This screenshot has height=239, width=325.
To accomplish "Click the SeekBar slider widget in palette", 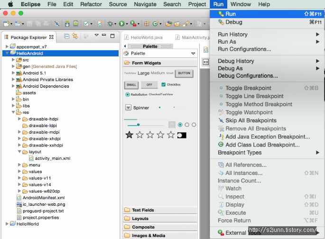I will click(x=146, y=125).
